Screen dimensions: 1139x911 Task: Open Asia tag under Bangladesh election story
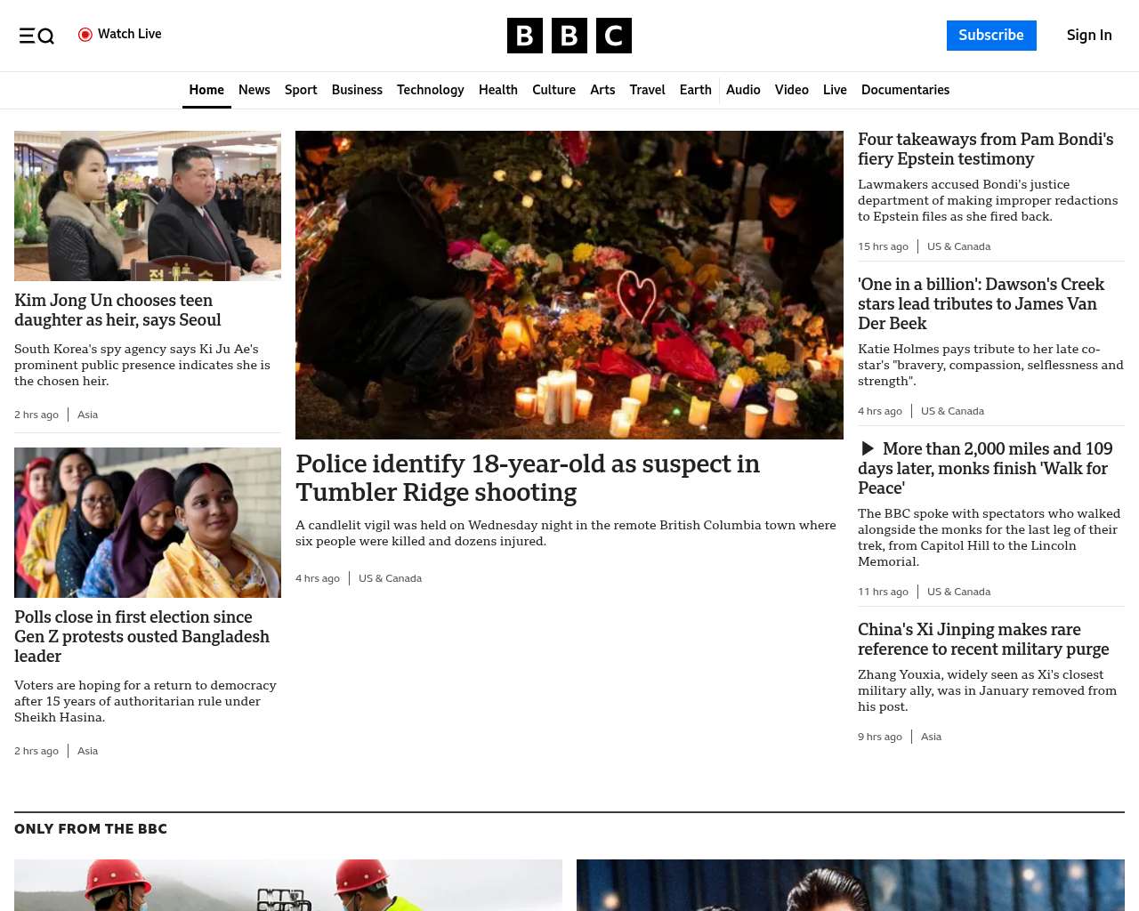pyautogui.click(x=87, y=751)
